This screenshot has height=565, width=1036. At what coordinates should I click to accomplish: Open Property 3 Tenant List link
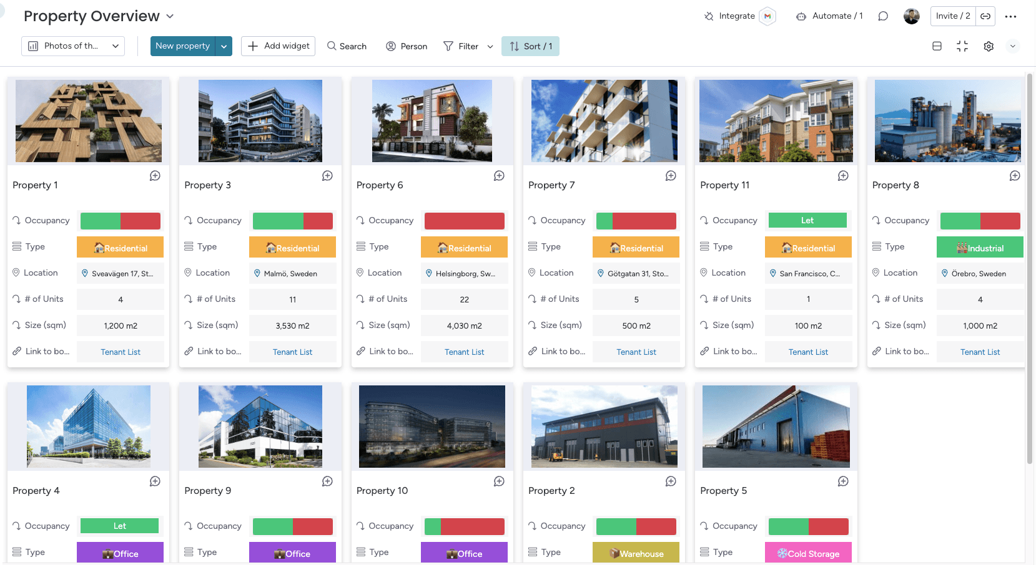(x=292, y=352)
